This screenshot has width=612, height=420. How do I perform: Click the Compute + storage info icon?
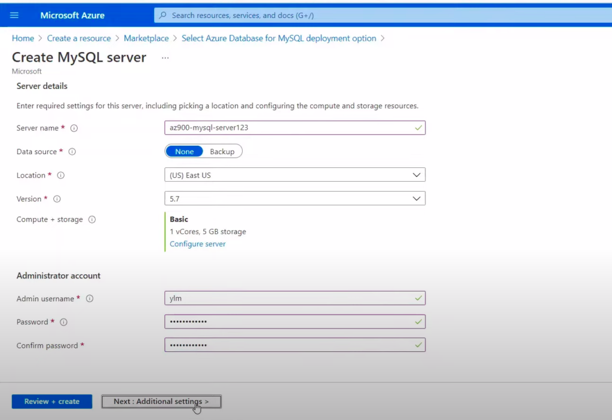point(92,219)
